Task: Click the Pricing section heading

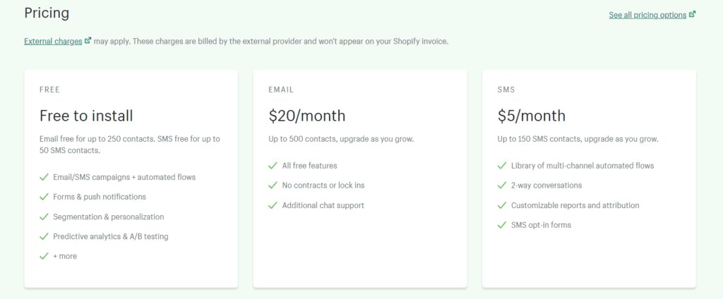Action: [47, 13]
